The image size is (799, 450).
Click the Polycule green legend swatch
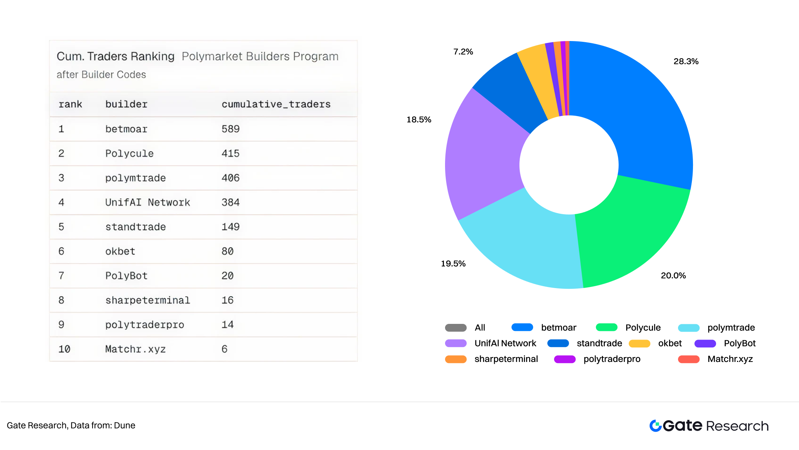606,327
